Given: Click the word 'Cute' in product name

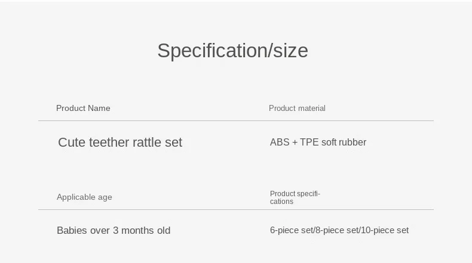Looking at the screenshot, I should click(72, 143).
